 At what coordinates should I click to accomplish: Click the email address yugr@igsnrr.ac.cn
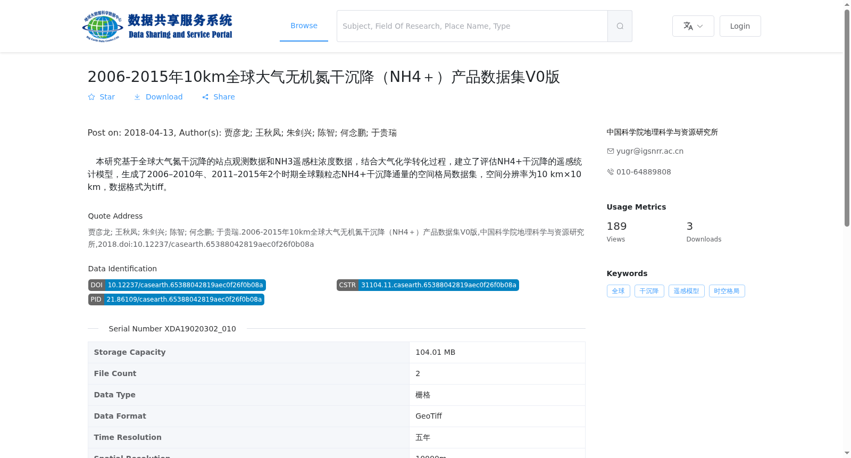coord(650,151)
